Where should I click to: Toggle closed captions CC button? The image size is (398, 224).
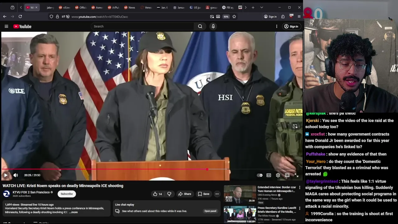coord(269,175)
